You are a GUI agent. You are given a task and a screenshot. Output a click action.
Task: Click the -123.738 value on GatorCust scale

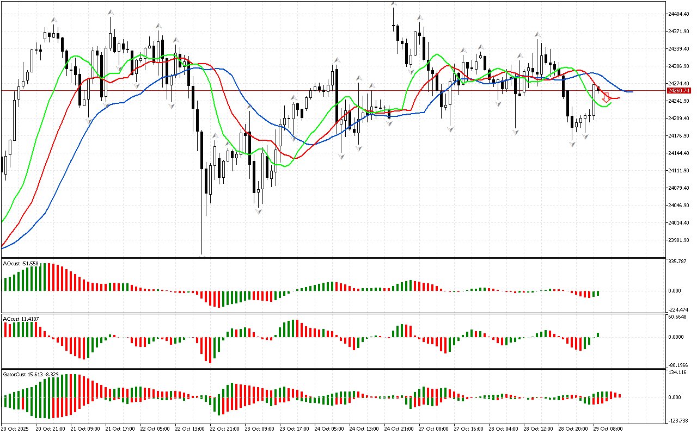[x=677, y=421]
